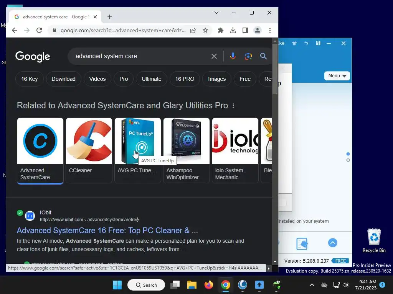Open the notification count badge

tap(382, 285)
